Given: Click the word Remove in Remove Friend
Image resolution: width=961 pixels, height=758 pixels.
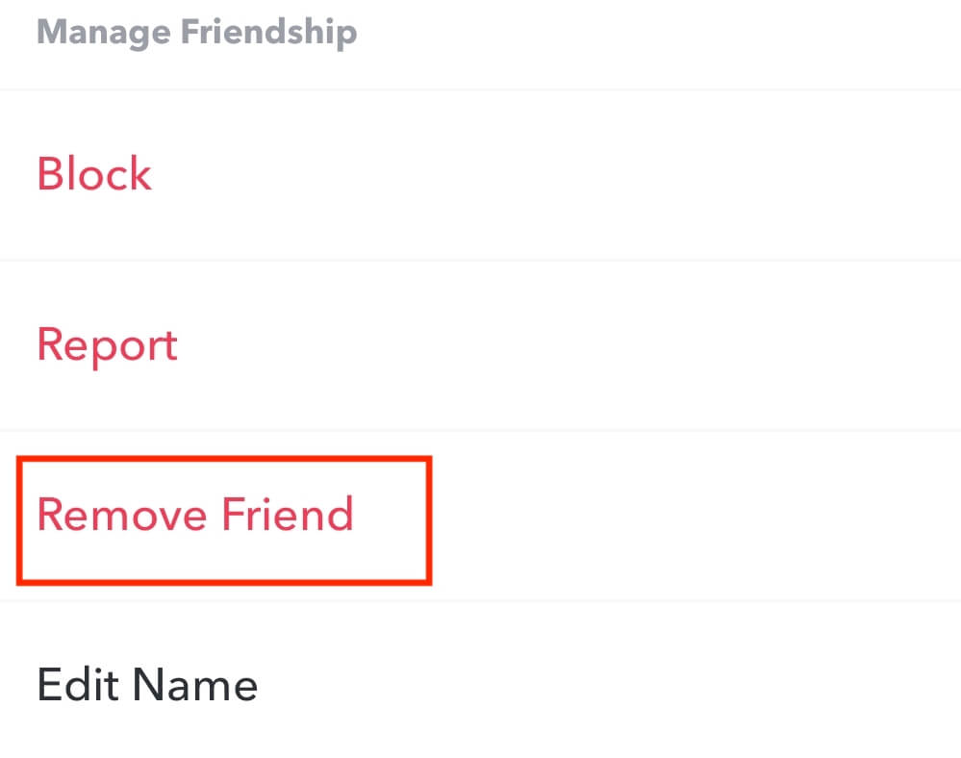Looking at the screenshot, I should click(x=122, y=514).
